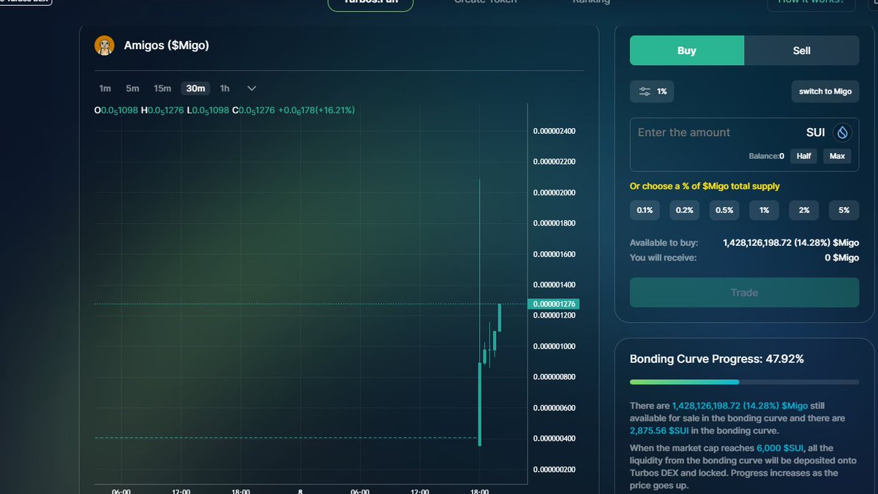Click the 2,875.56 $SUI text
This screenshot has height=494, width=878.
[x=661, y=431]
